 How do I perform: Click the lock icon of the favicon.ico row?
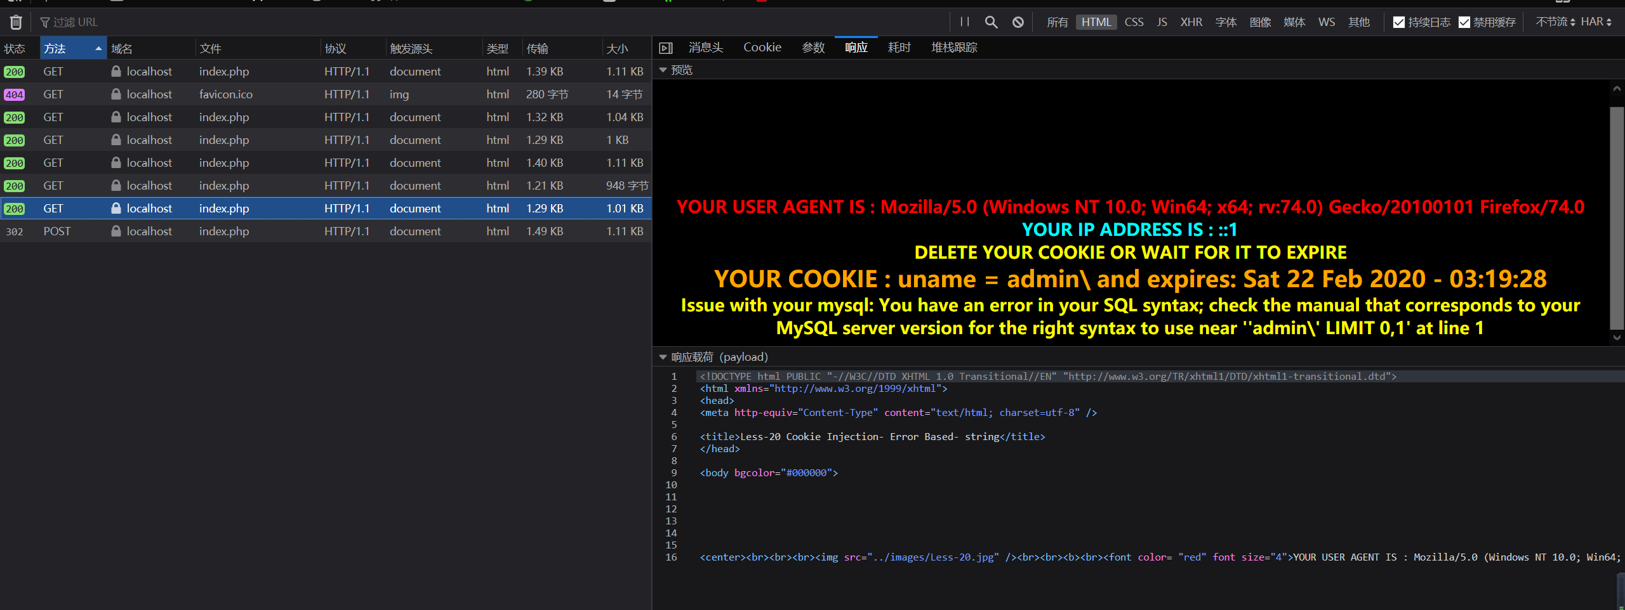tap(116, 94)
